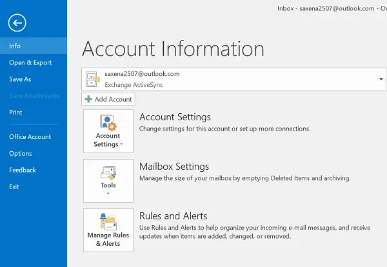Click the Account Settings heading

pyautogui.click(x=175, y=117)
